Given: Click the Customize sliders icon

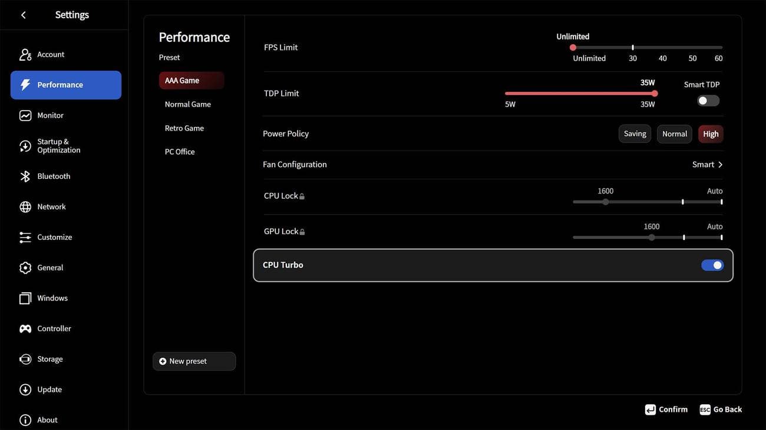Looking at the screenshot, I should tap(25, 238).
